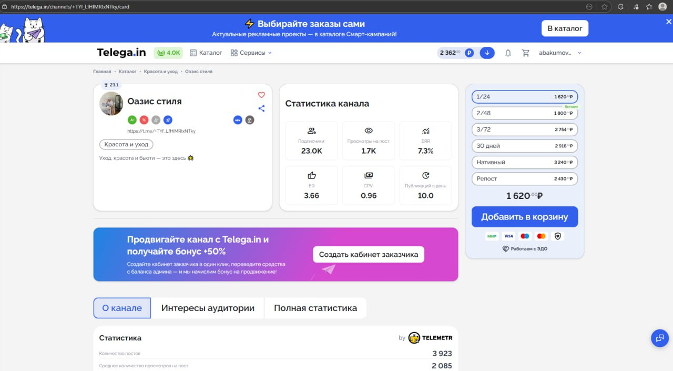Click Создать кабинет заказчика button
Screen dimensions: 673x371
tap(369, 255)
